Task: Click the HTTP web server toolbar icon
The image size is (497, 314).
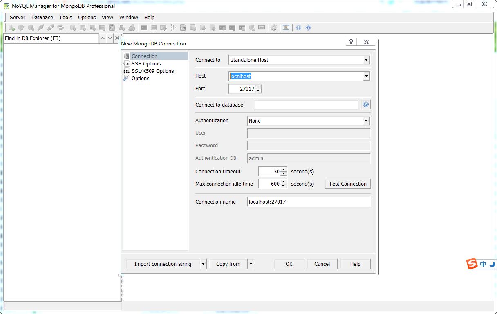Action: pyautogui.click(x=261, y=27)
